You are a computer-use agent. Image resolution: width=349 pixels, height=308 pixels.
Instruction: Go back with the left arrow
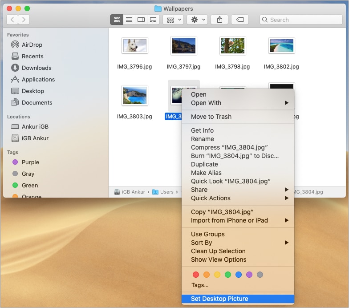[12, 20]
